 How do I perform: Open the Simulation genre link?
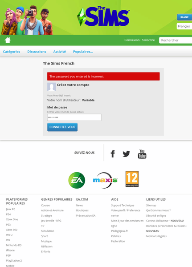click(48, 231)
